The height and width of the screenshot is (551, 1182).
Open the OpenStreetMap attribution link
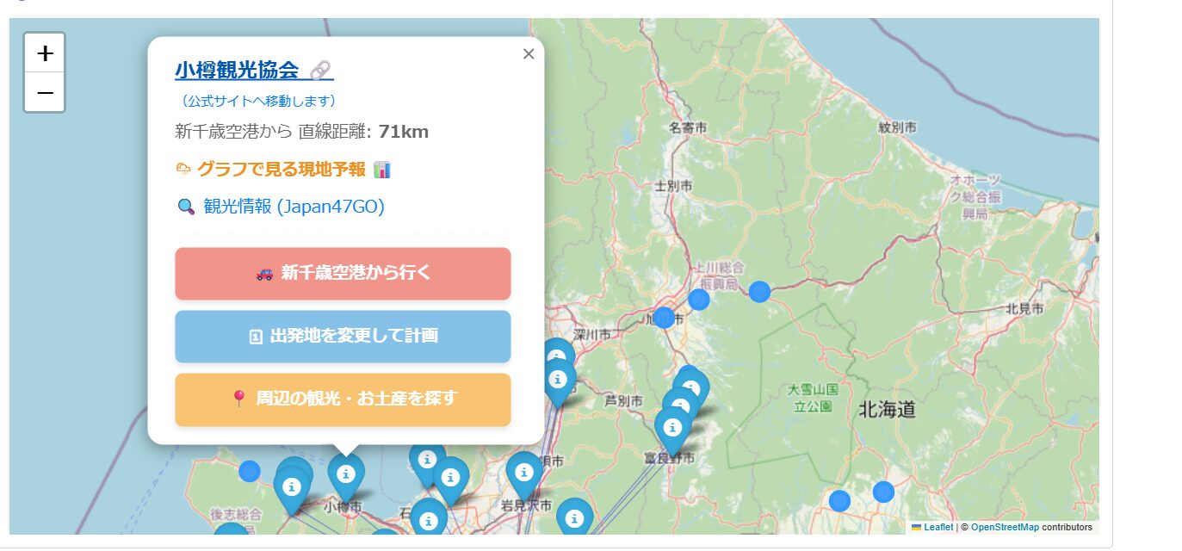1005,527
